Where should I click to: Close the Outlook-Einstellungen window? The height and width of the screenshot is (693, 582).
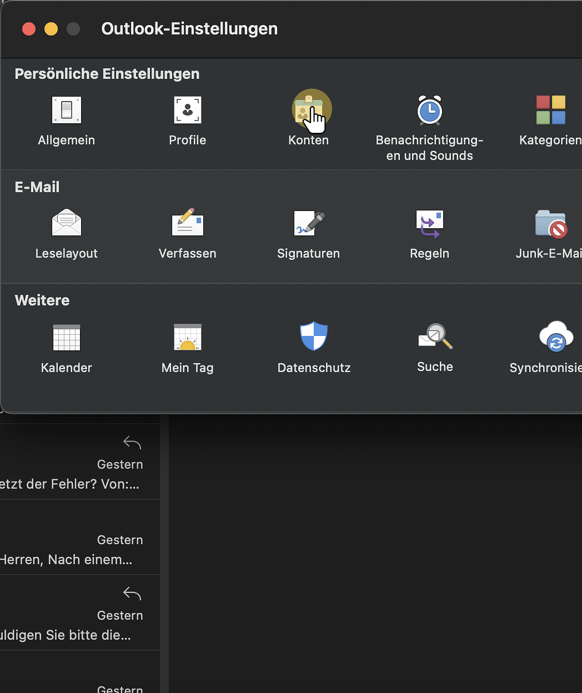tap(29, 29)
